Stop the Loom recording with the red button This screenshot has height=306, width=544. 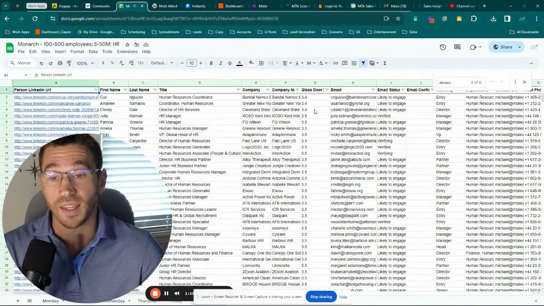click(x=155, y=293)
